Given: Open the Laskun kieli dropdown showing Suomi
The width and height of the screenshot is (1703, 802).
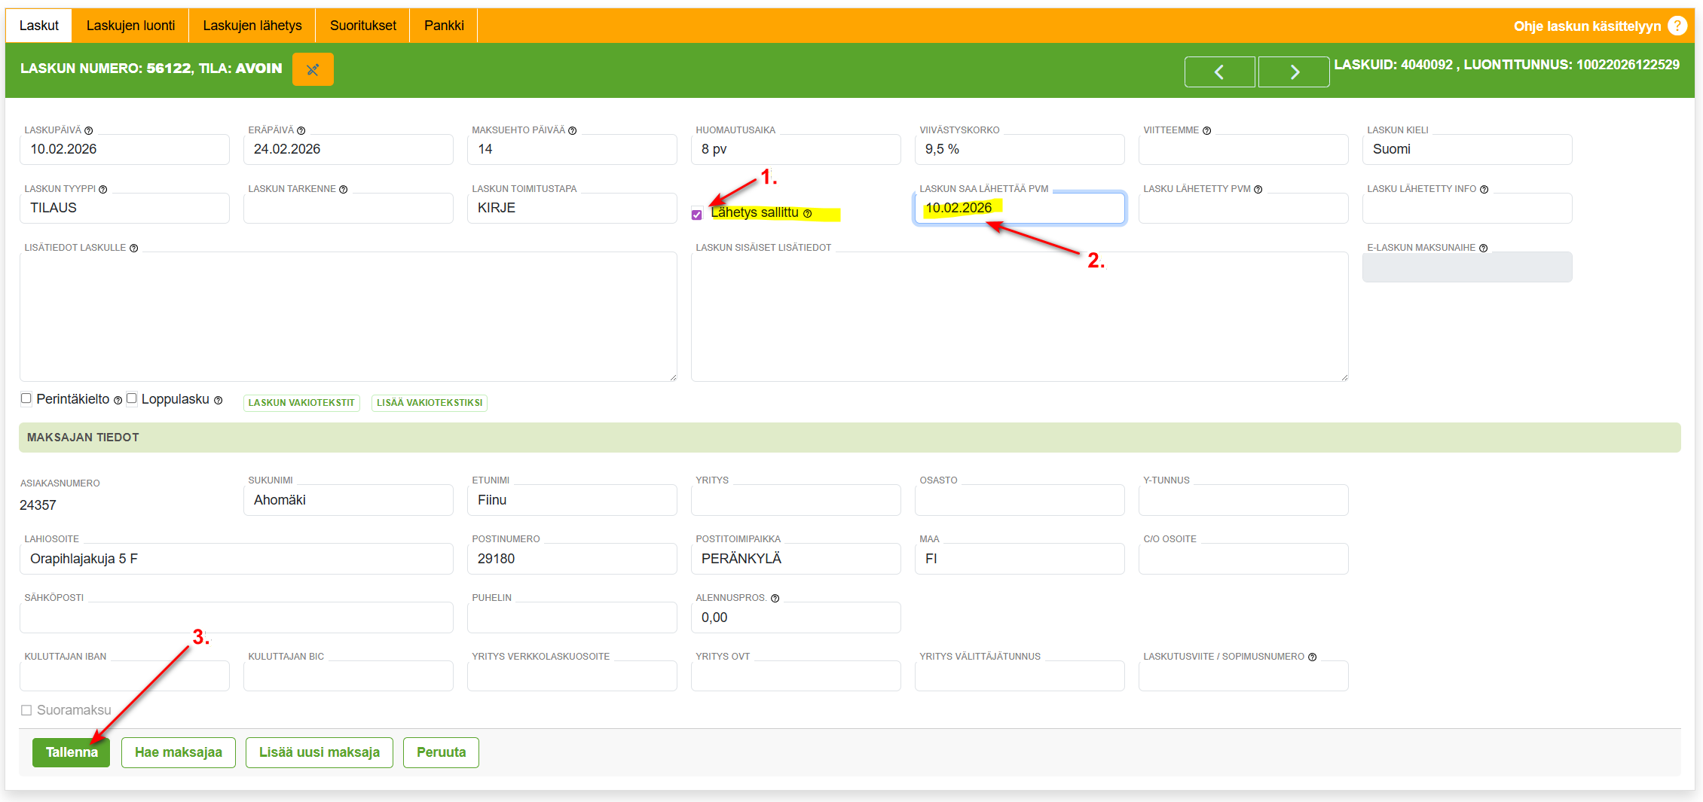Looking at the screenshot, I should point(1466,149).
